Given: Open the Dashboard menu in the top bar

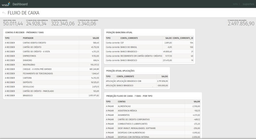Looking at the screenshot, I should (x=20, y=4).
